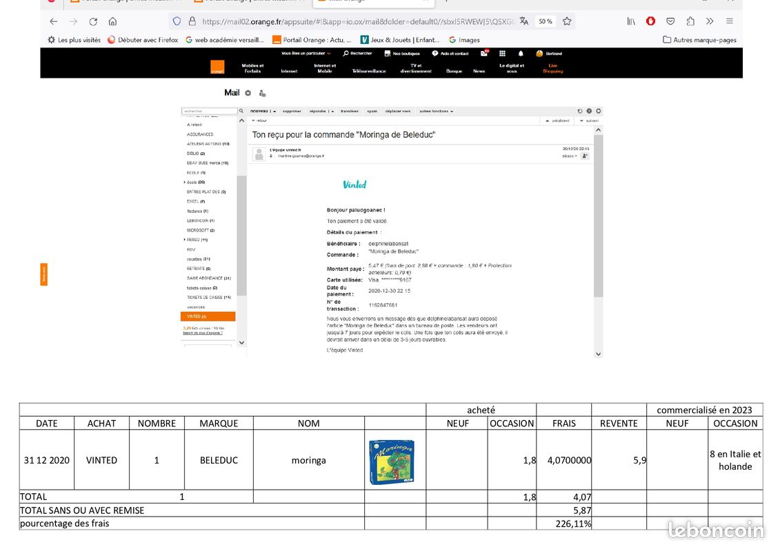780x551 pixels.
Task: Select the 'TICKETS DE CAISSE' folder
Action: (208, 297)
